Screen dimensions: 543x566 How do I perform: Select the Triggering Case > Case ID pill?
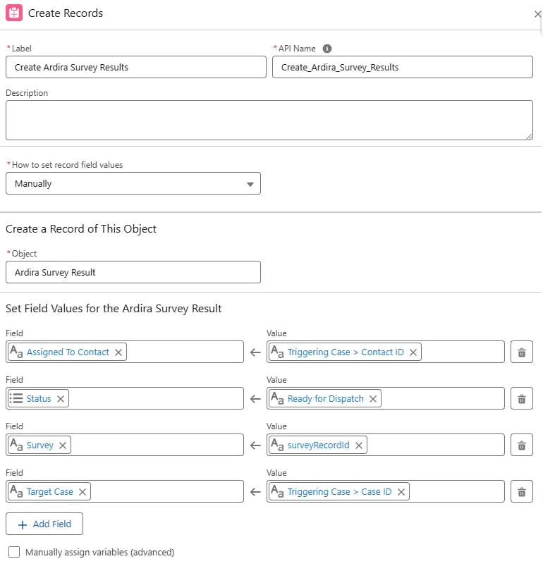tap(339, 492)
